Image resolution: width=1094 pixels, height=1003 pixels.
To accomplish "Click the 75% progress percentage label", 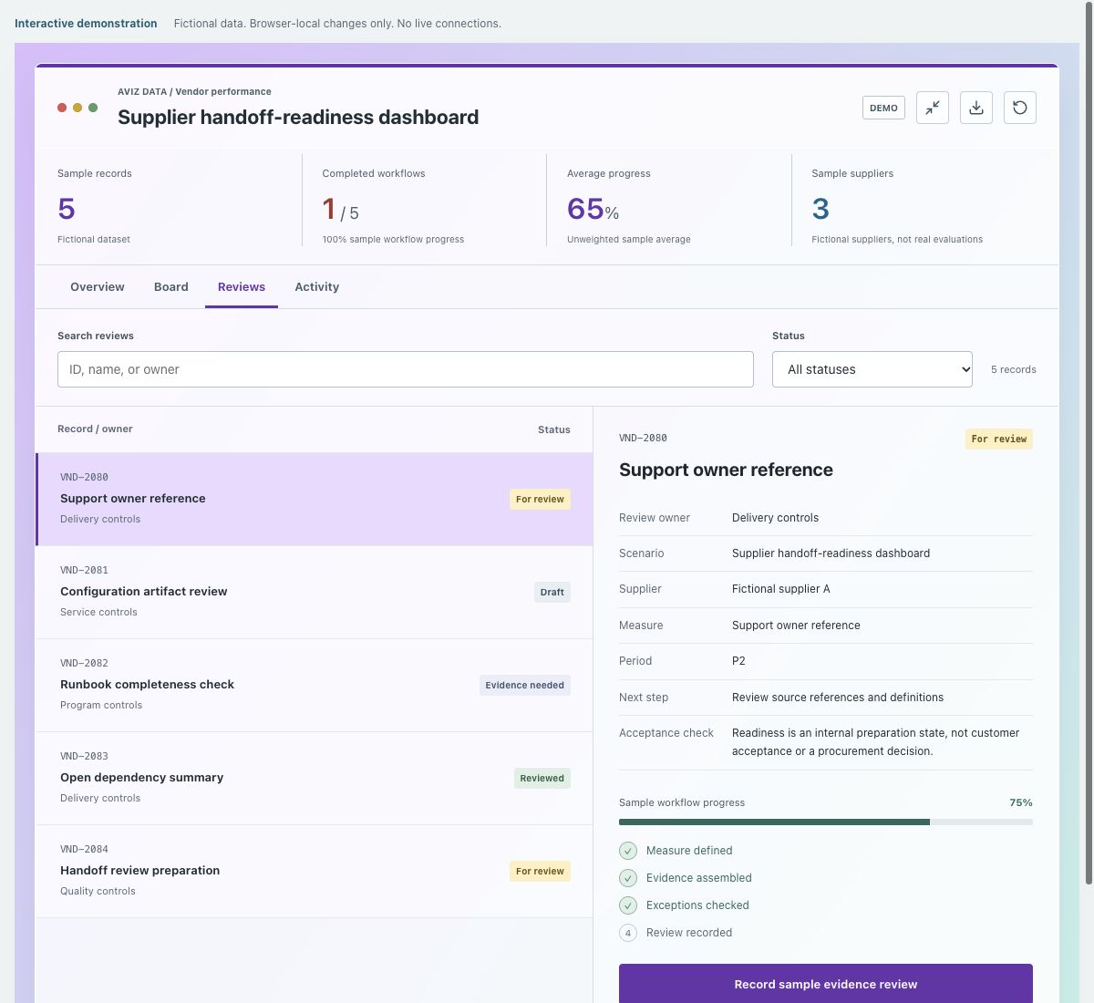I will click(1021, 802).
